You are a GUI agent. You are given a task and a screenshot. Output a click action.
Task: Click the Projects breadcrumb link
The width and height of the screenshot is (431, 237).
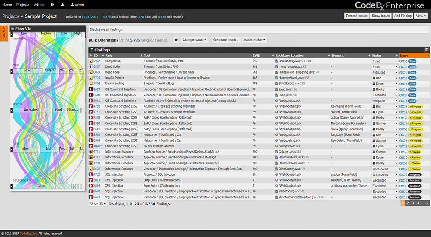click(x=11, y=16)
